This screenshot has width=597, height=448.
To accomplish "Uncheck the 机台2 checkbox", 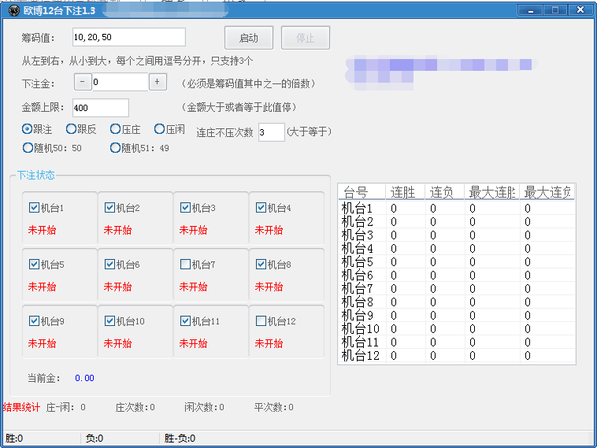I will 109,207.
